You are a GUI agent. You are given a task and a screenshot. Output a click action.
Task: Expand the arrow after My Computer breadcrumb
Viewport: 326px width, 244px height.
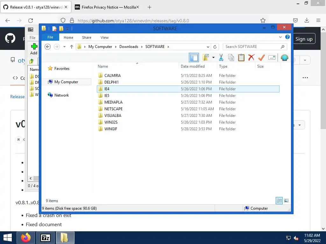pyautogui.click(x=116, y=47)
